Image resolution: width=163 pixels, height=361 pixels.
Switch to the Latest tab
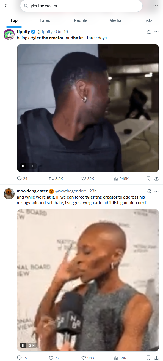[x=46, y=20]
